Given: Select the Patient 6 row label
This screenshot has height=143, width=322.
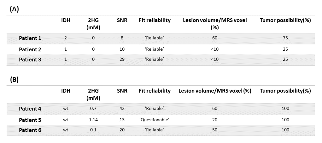Looking at the screenshot, I should [30, 130].
